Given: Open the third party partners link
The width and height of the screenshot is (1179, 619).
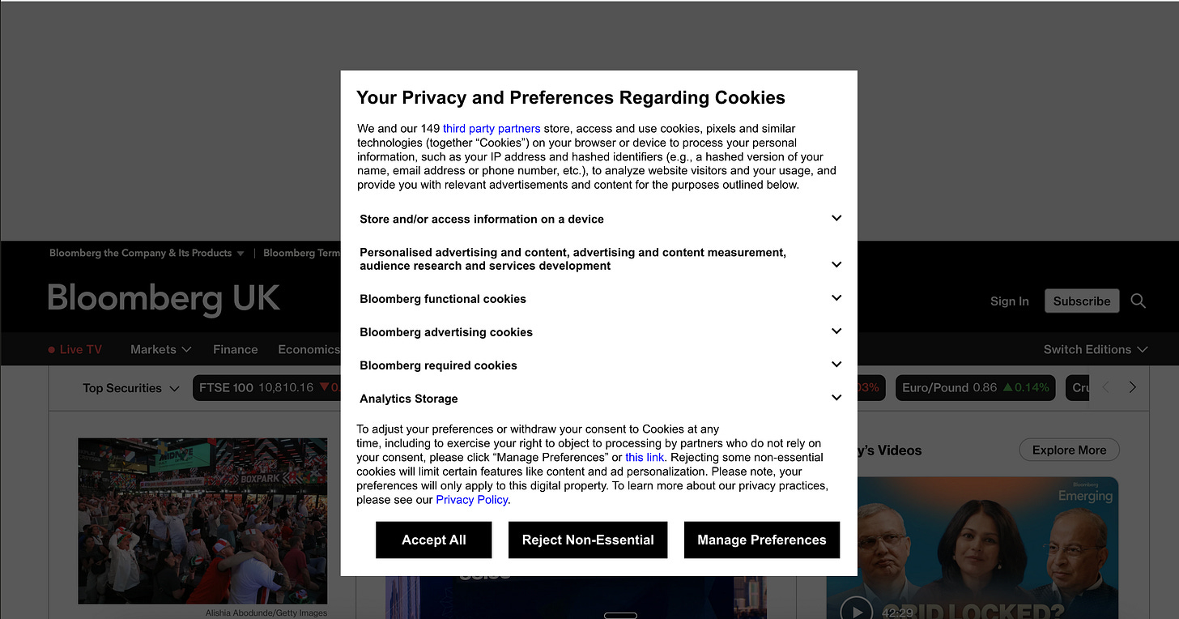Looking at the screenshot, I should pos(492,128).
